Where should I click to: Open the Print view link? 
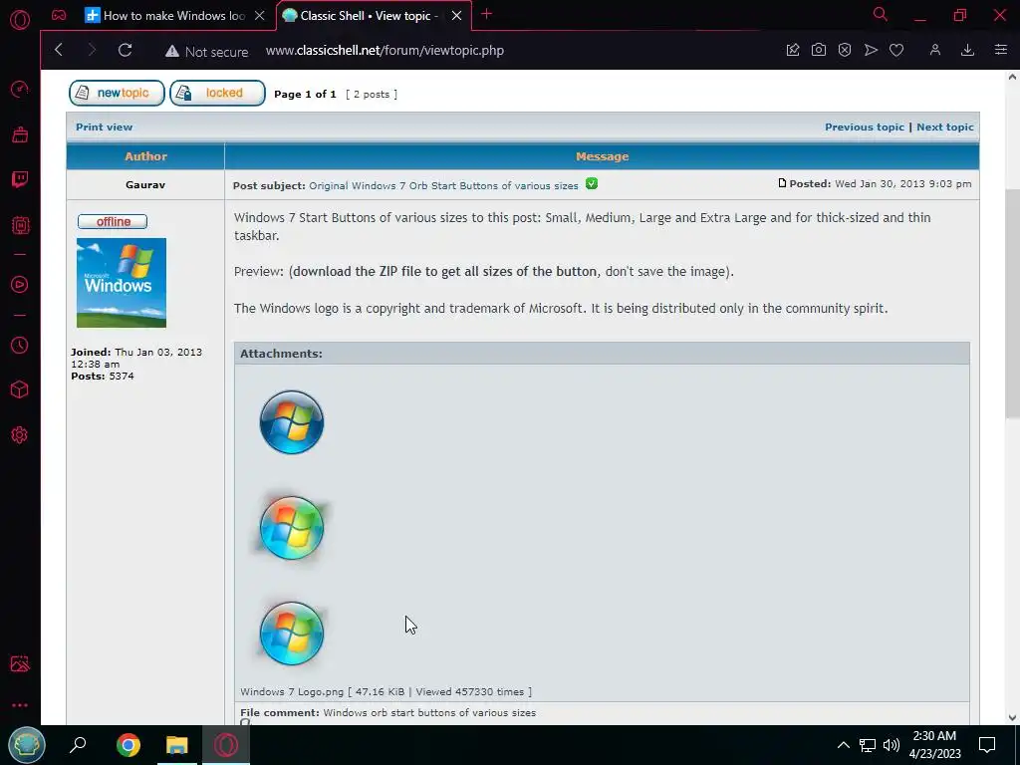104,127
